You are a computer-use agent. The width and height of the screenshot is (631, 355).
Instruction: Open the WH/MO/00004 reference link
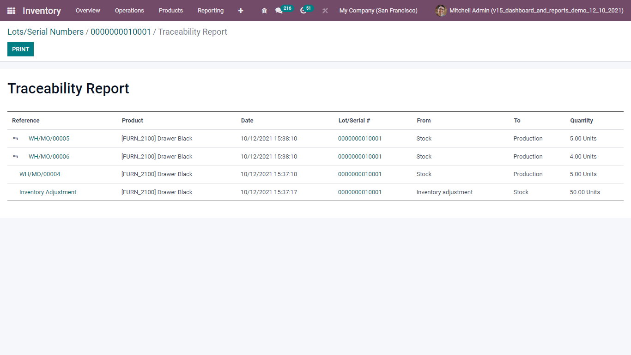coord(40,174)
